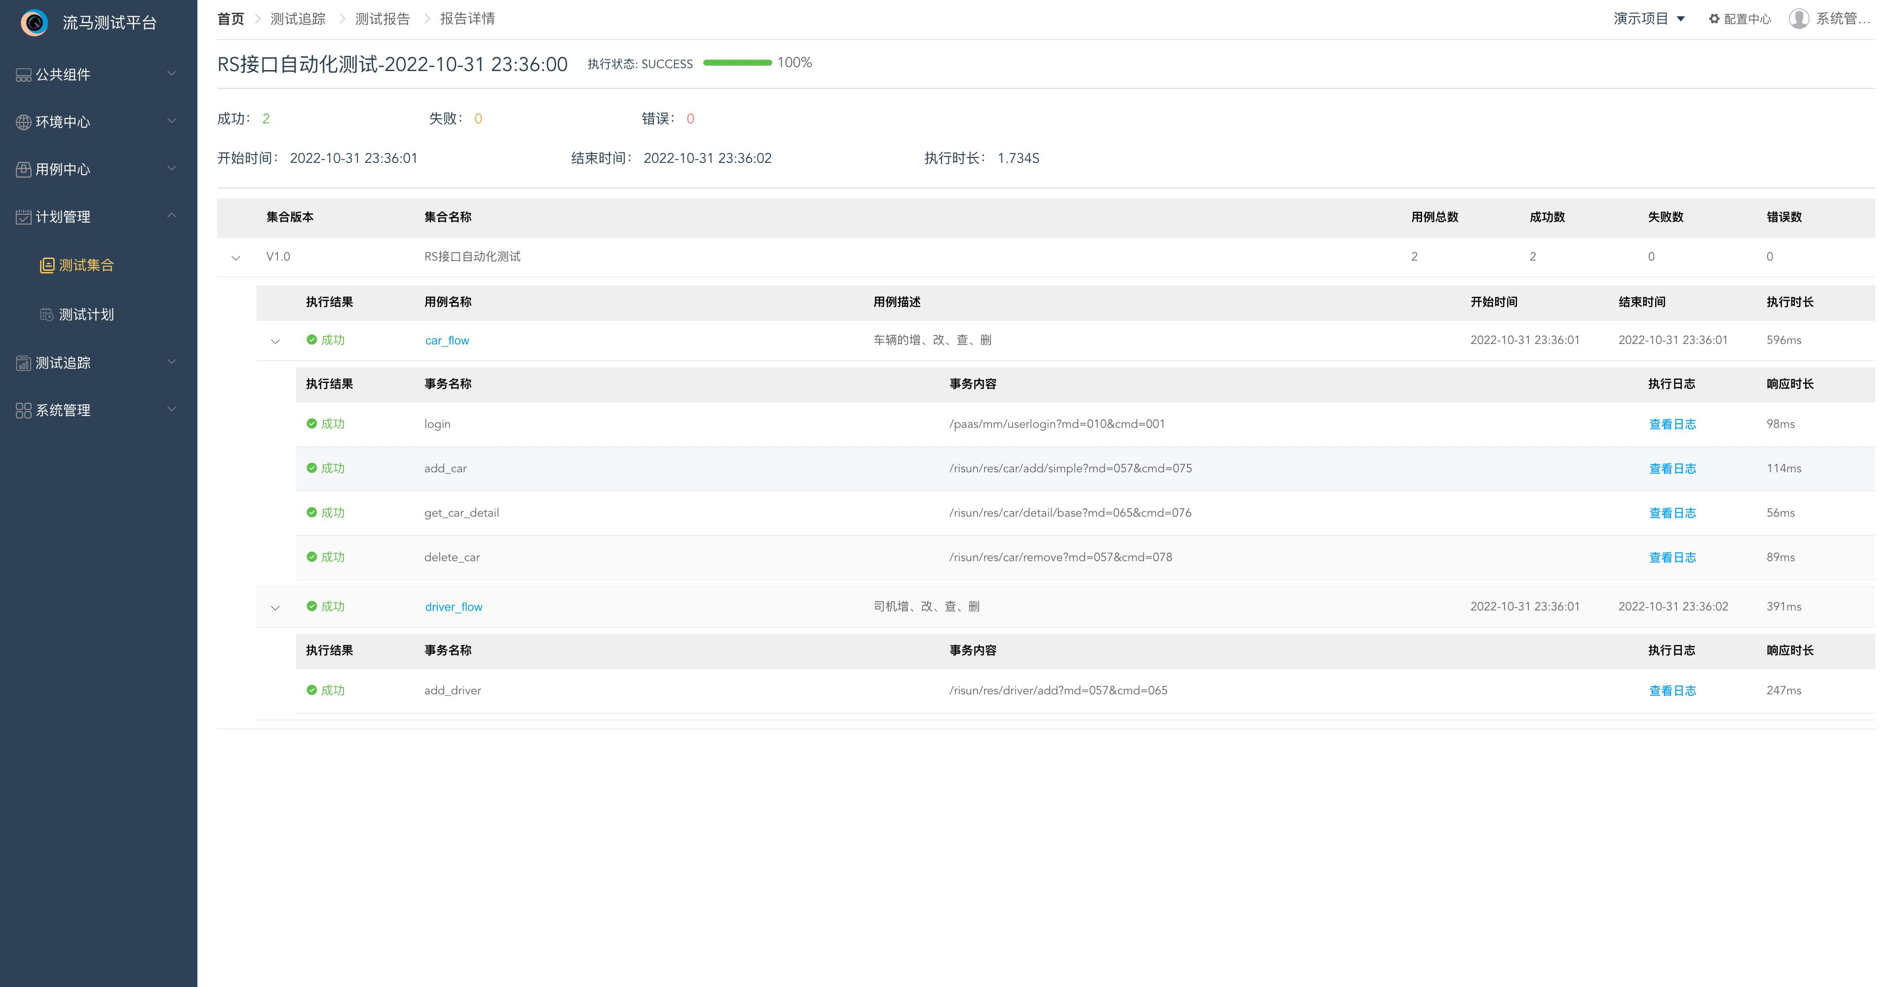Go to 测试报告 in the breadcrumb

(x=382, y=19)
